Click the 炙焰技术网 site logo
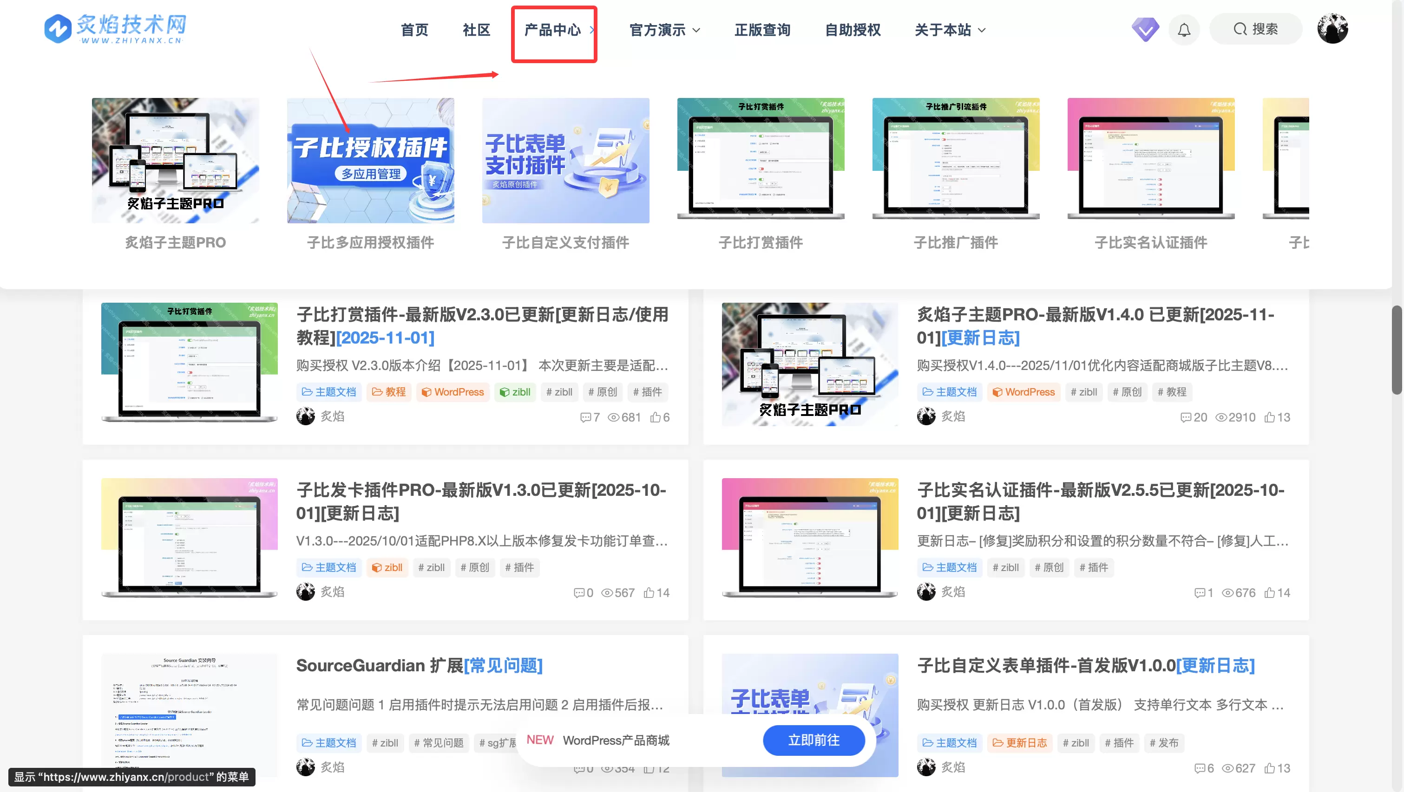This screenshot has width=1404, height=792. (x=115, y=28)
